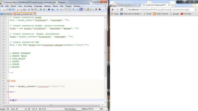Open the Macro menu
The width and height of the screenshot is (198, 111).
[55, 6]
